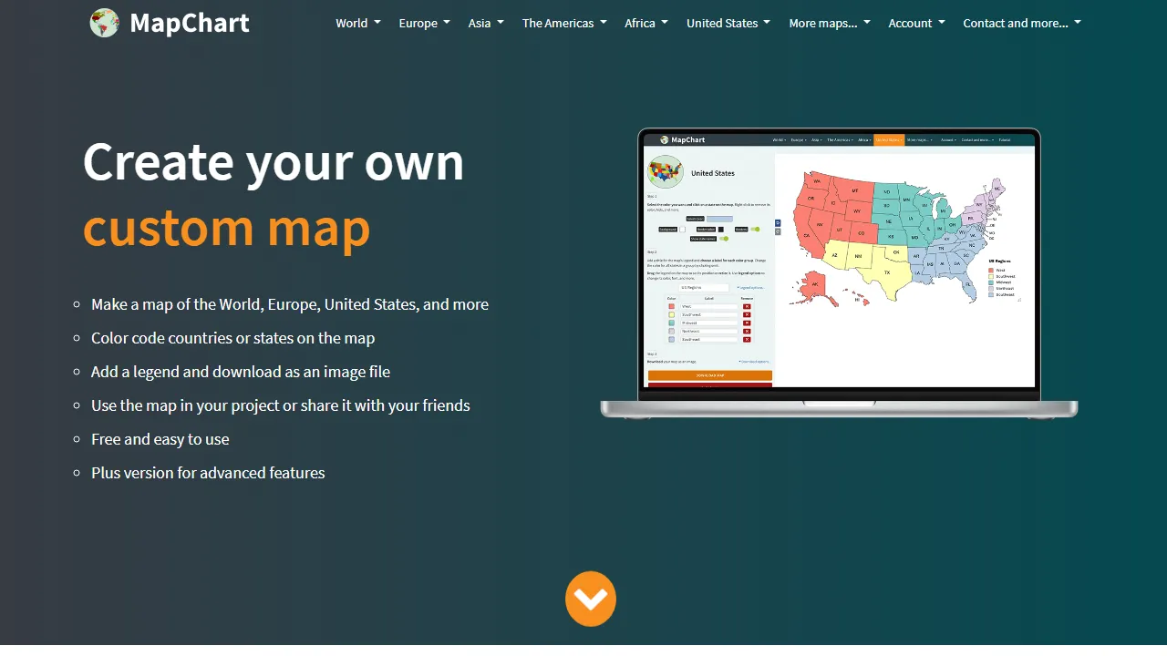The width and height of the screenshot is (1167, 656).
Task: Open the World dropdown menu
Action: [x=357, y=23]
